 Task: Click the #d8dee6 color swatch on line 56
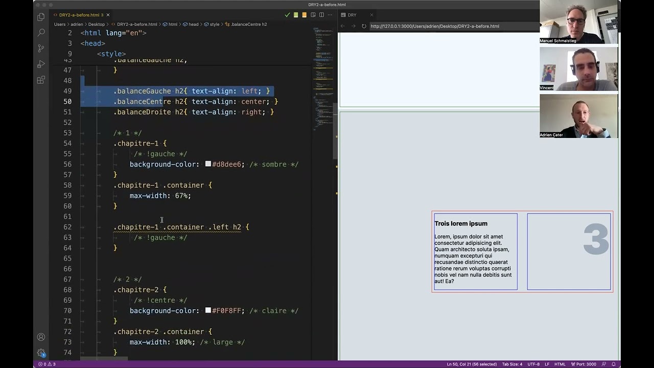(208, 164)
